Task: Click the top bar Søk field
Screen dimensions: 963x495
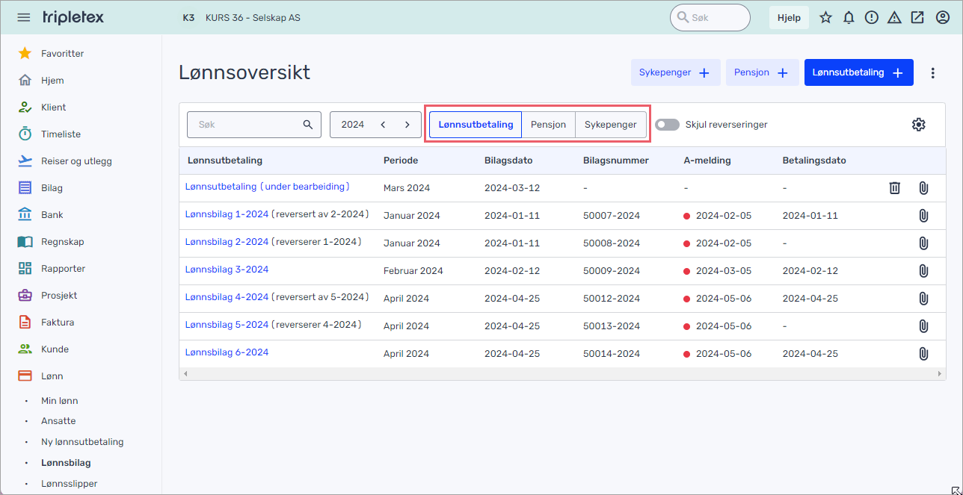Action: point(710,17)
